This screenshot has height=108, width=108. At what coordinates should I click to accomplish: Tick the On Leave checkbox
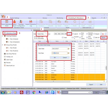pyautogui.click(x=80, y=38)
